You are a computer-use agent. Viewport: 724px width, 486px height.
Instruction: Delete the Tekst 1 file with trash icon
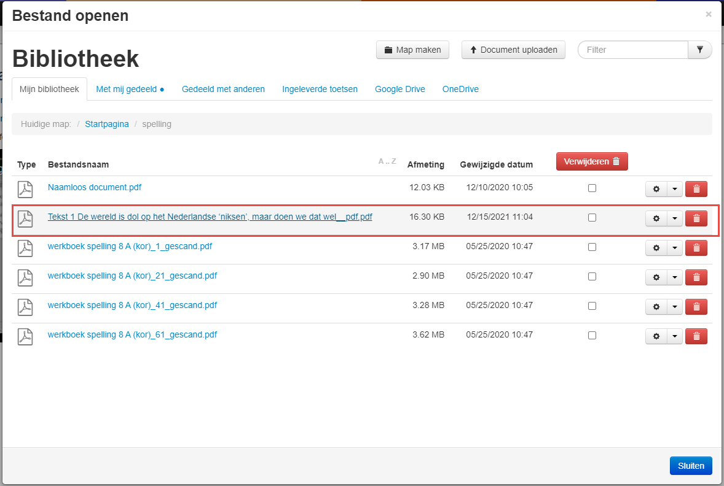tap(696, 218)
